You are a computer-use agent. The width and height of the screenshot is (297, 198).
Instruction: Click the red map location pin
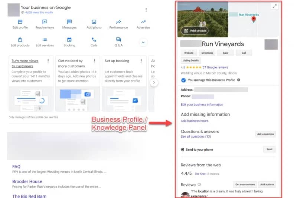click(x=254, y=20)
